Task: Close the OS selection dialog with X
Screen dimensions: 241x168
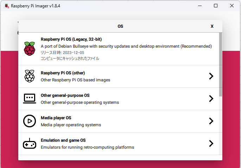Action: (x=212, y=26)
